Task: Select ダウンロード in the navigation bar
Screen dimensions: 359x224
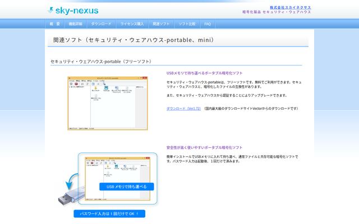Action: click(x=101, y=24)
